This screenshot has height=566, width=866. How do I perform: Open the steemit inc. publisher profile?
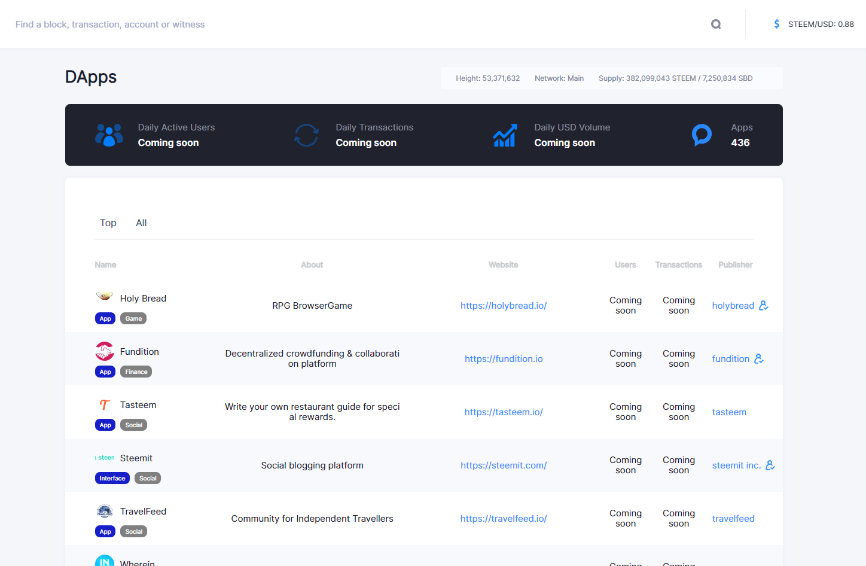pos(737,465)
